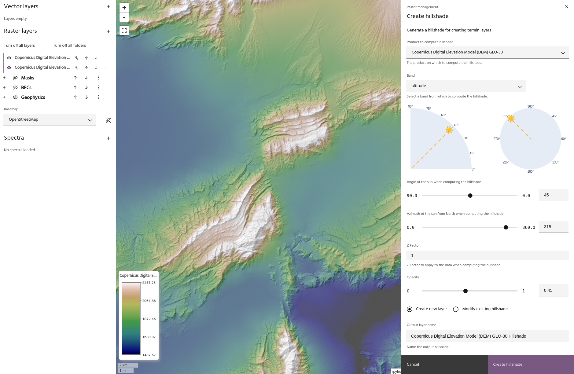This screenshot has width=574, height=374.
Task: Click Turn off all folders
Action: [69, 46]
